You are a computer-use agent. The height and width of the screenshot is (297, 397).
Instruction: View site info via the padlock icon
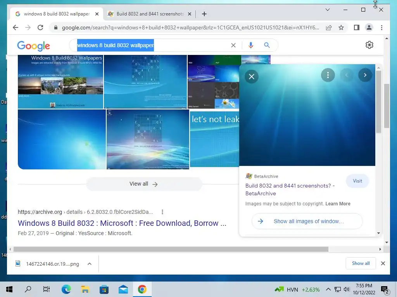tap(56, 27)
